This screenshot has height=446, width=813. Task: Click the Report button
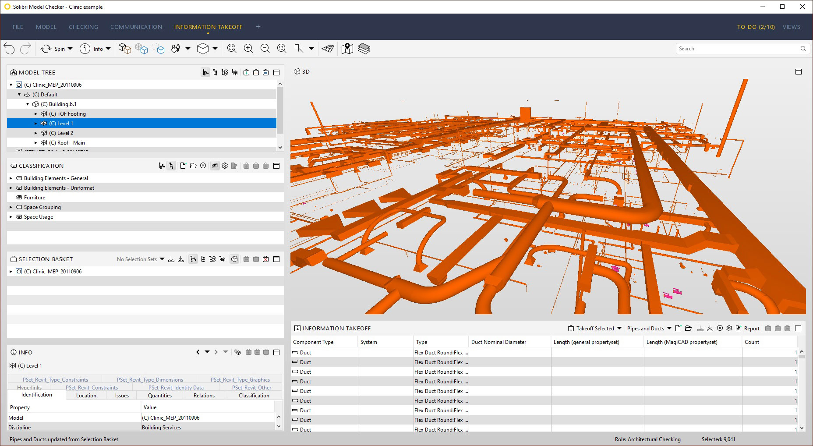[x=748, y=328]
